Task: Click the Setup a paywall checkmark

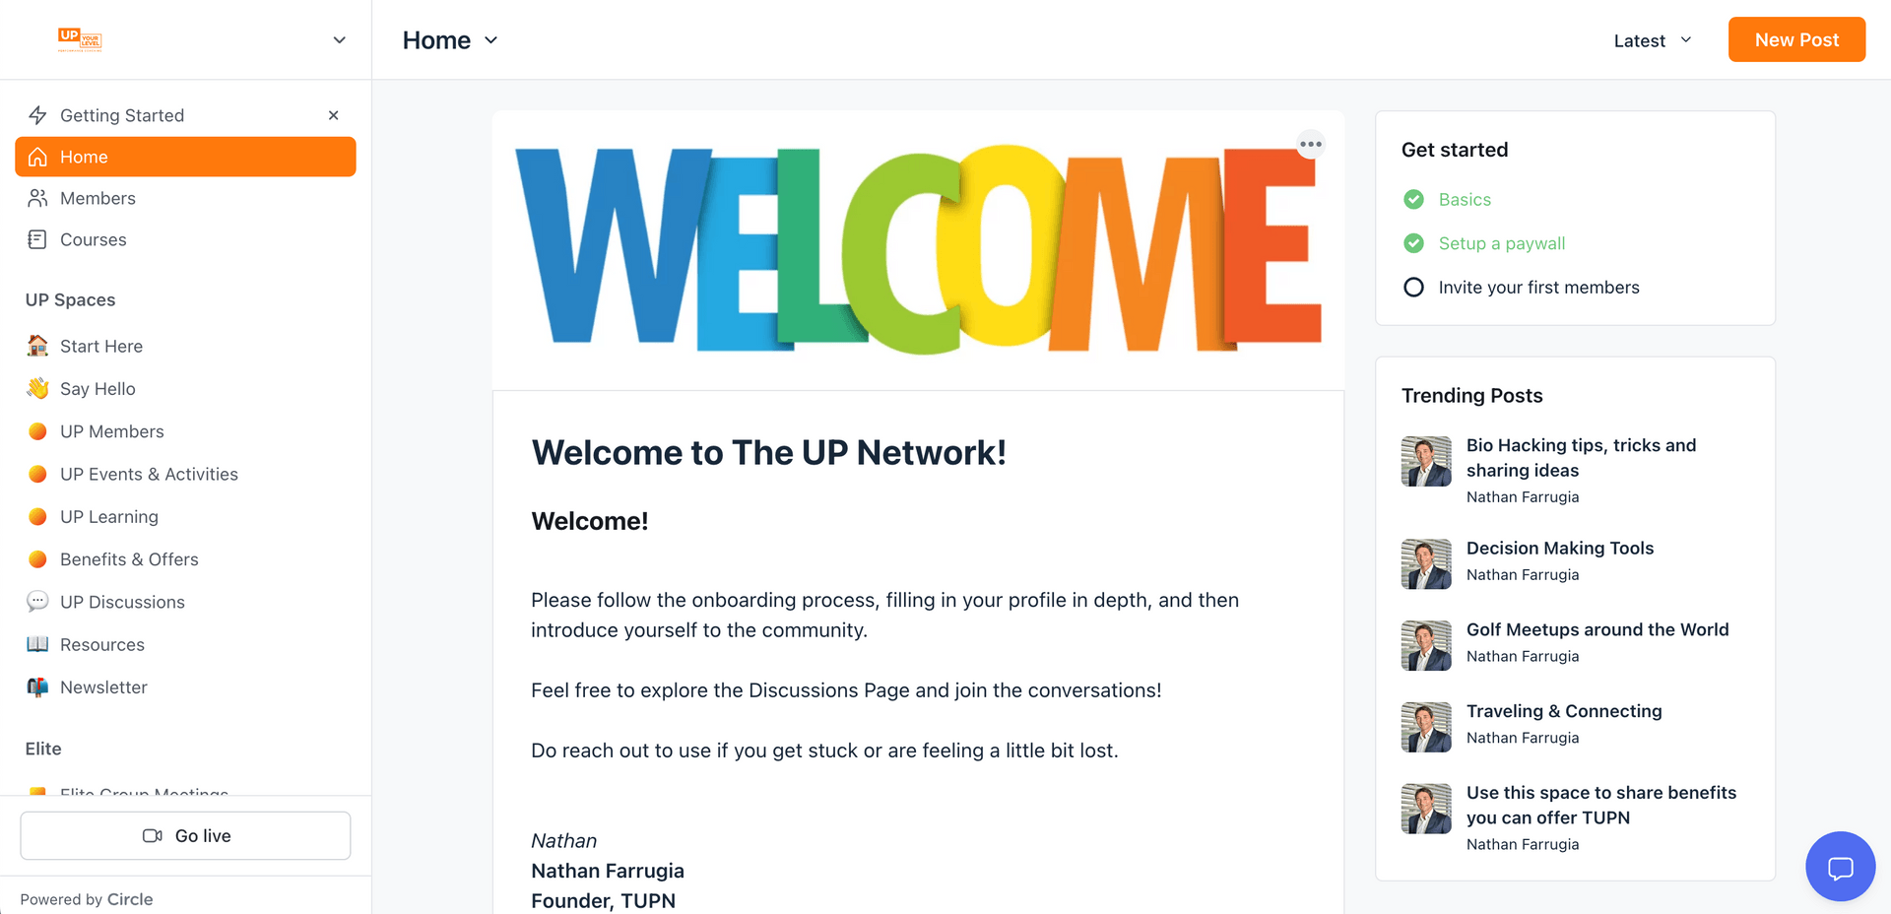Action: pyautogui.click(x=1413, y=243)
